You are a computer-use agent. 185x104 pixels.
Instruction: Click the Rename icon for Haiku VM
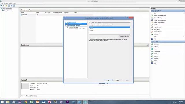tap(152, 58)
